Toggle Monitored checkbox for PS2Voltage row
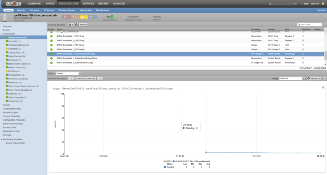This screenshot has height=175, width=327. [x=303, y=49]
